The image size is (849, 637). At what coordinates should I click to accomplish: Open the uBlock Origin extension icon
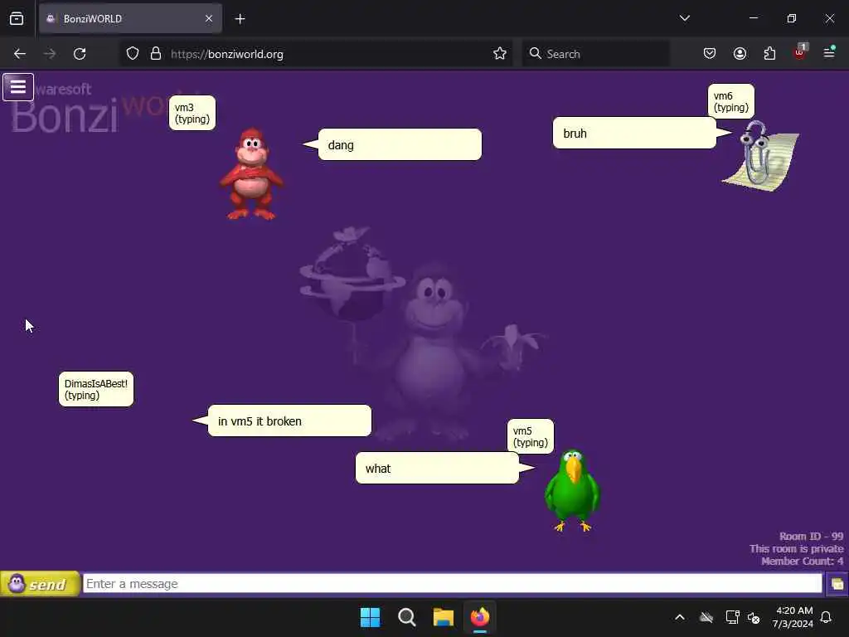point(800,52)
